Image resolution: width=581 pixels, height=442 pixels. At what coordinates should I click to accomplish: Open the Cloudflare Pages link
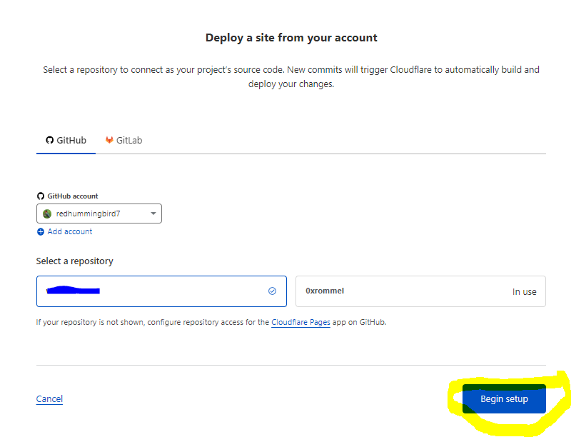[300, 323]
